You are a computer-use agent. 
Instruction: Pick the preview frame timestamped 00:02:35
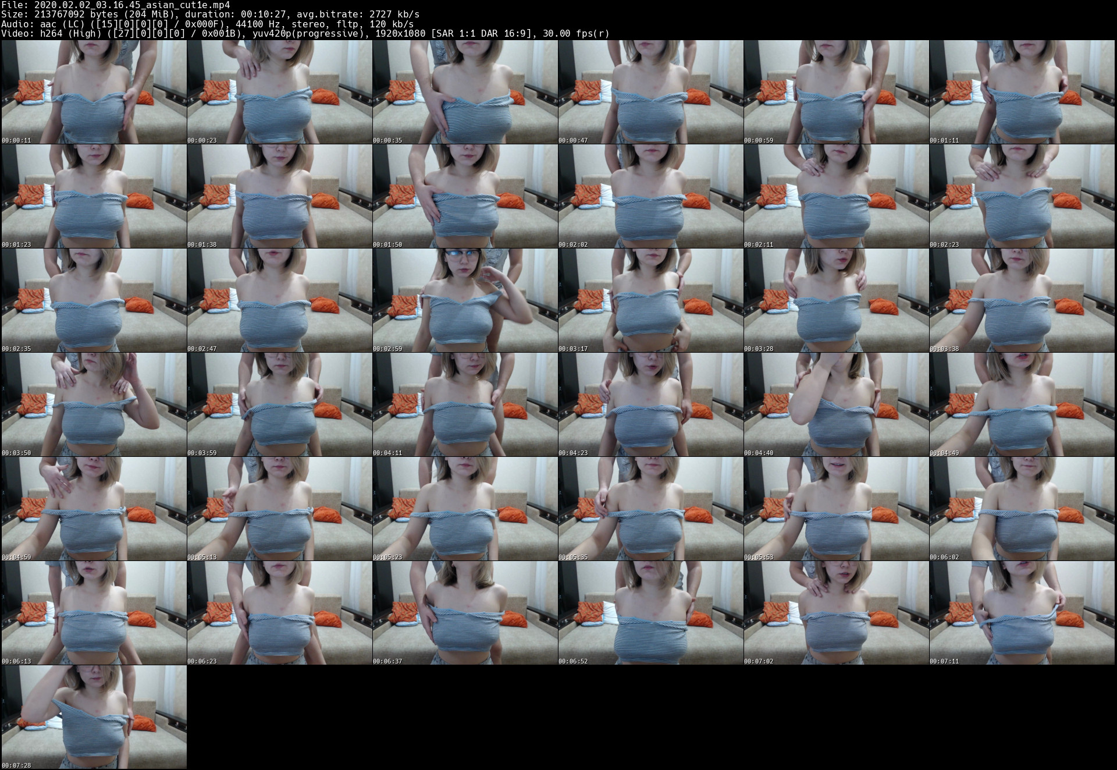click(x=94, y=300)
